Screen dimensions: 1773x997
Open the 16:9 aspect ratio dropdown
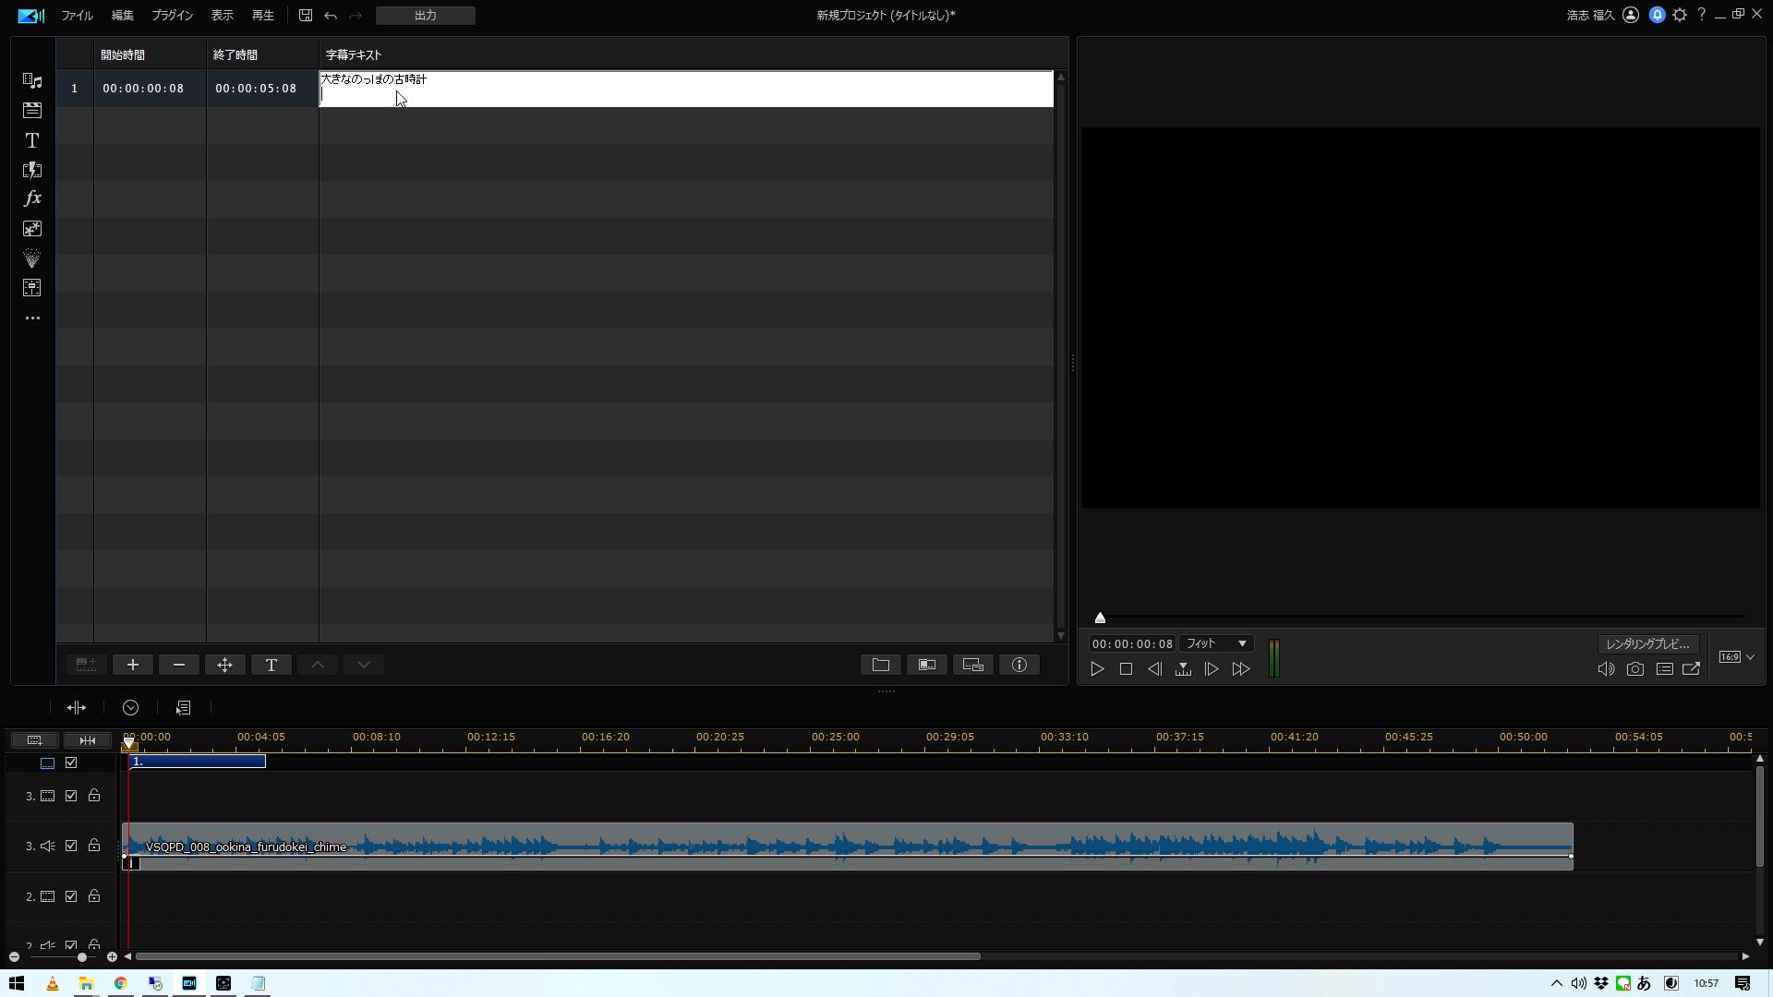(1737, 657)
